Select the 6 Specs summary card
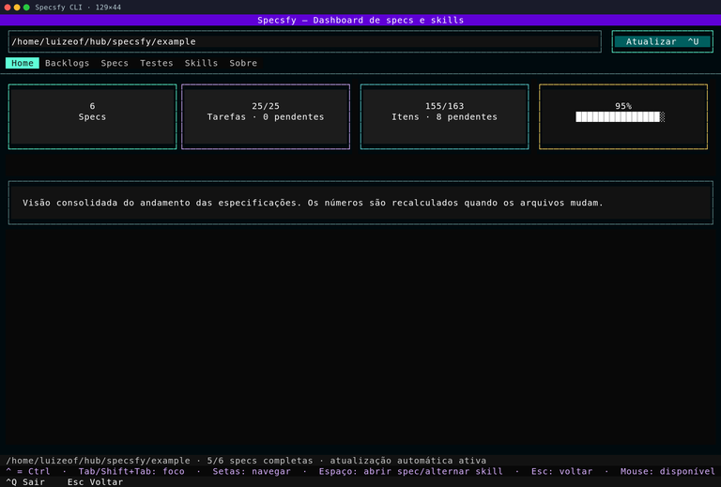Image resolution: width=721 pixels, height=487 pixels. [92, 116]
